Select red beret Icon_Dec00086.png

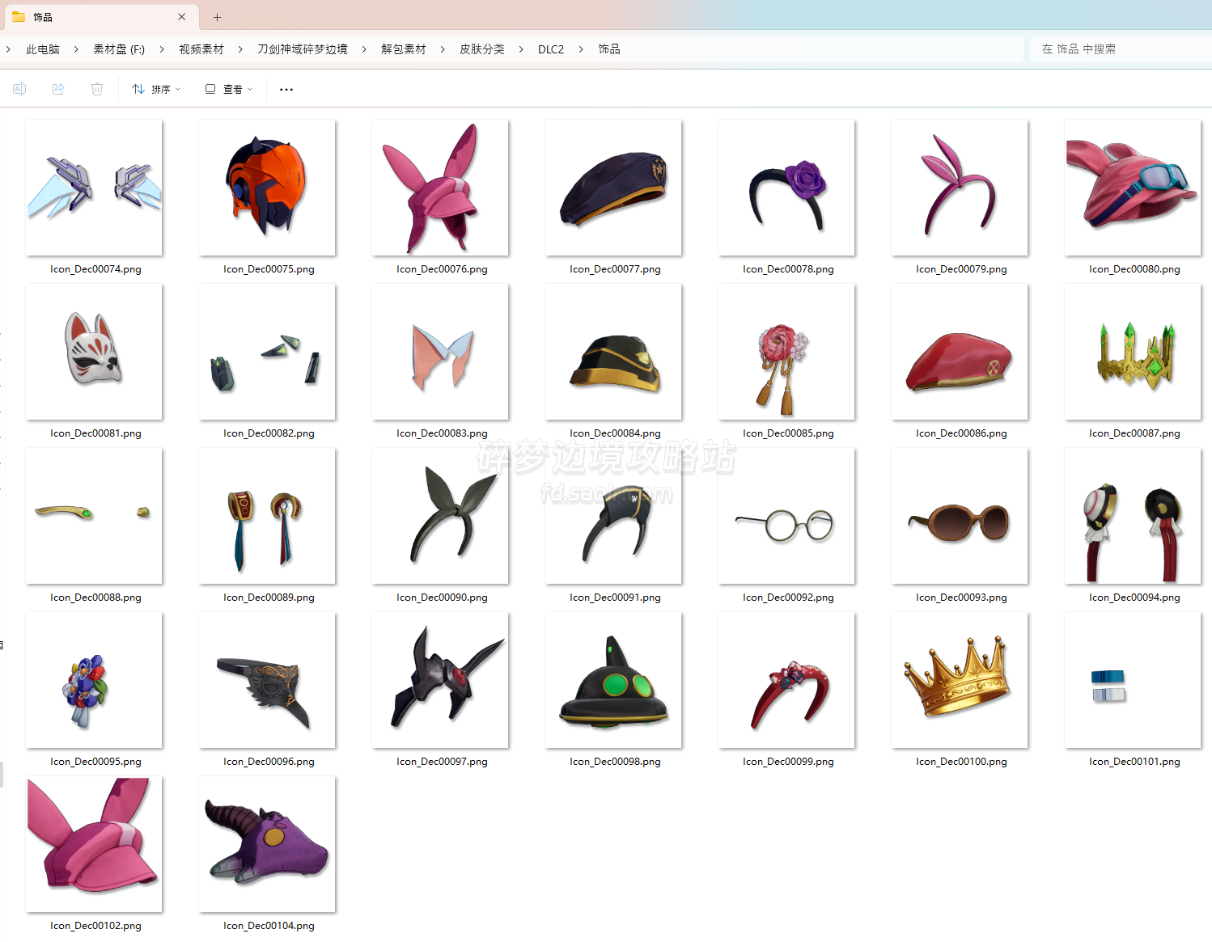click(x=960, y=352)
